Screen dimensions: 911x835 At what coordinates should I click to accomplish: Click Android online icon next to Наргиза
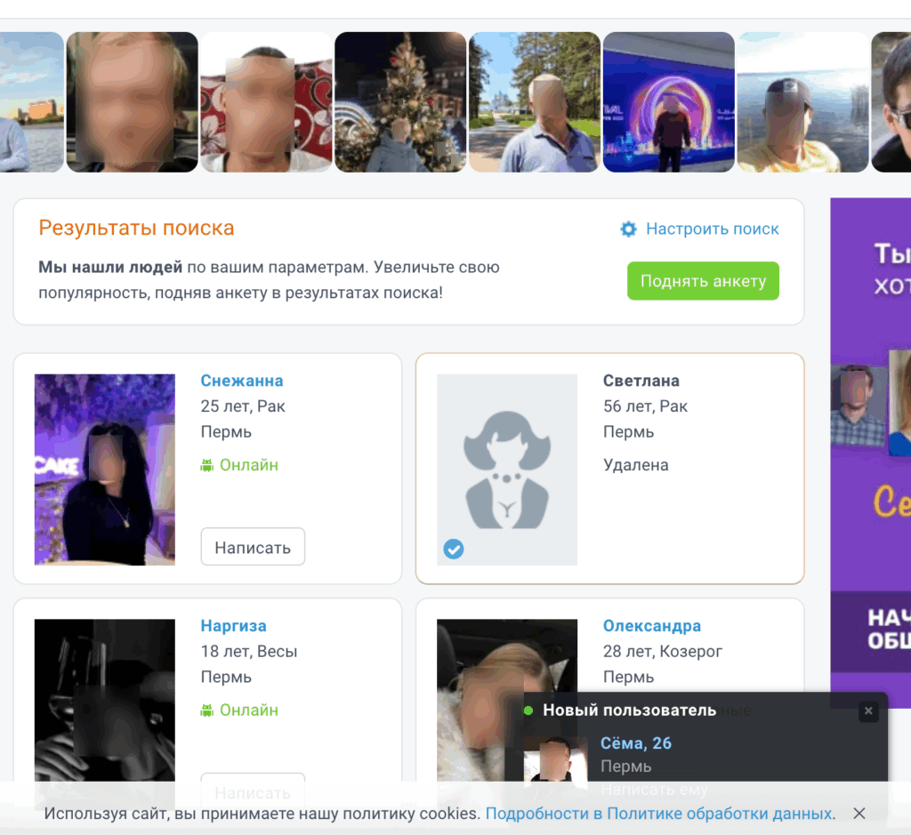point(207,711)
